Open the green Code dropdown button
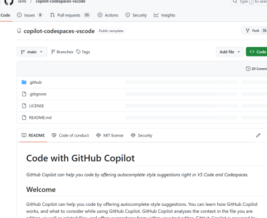267x218 pixels. (256, 52)
